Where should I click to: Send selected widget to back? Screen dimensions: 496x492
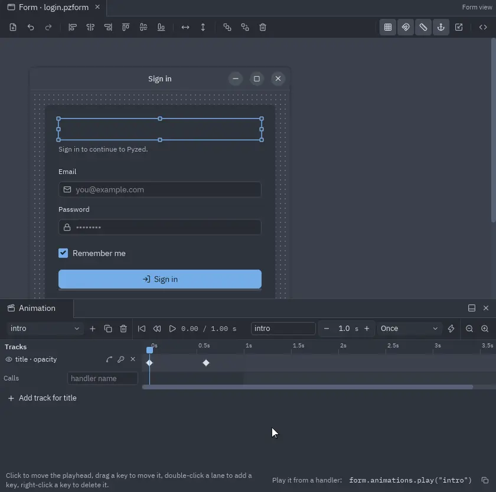pos(245,27)
